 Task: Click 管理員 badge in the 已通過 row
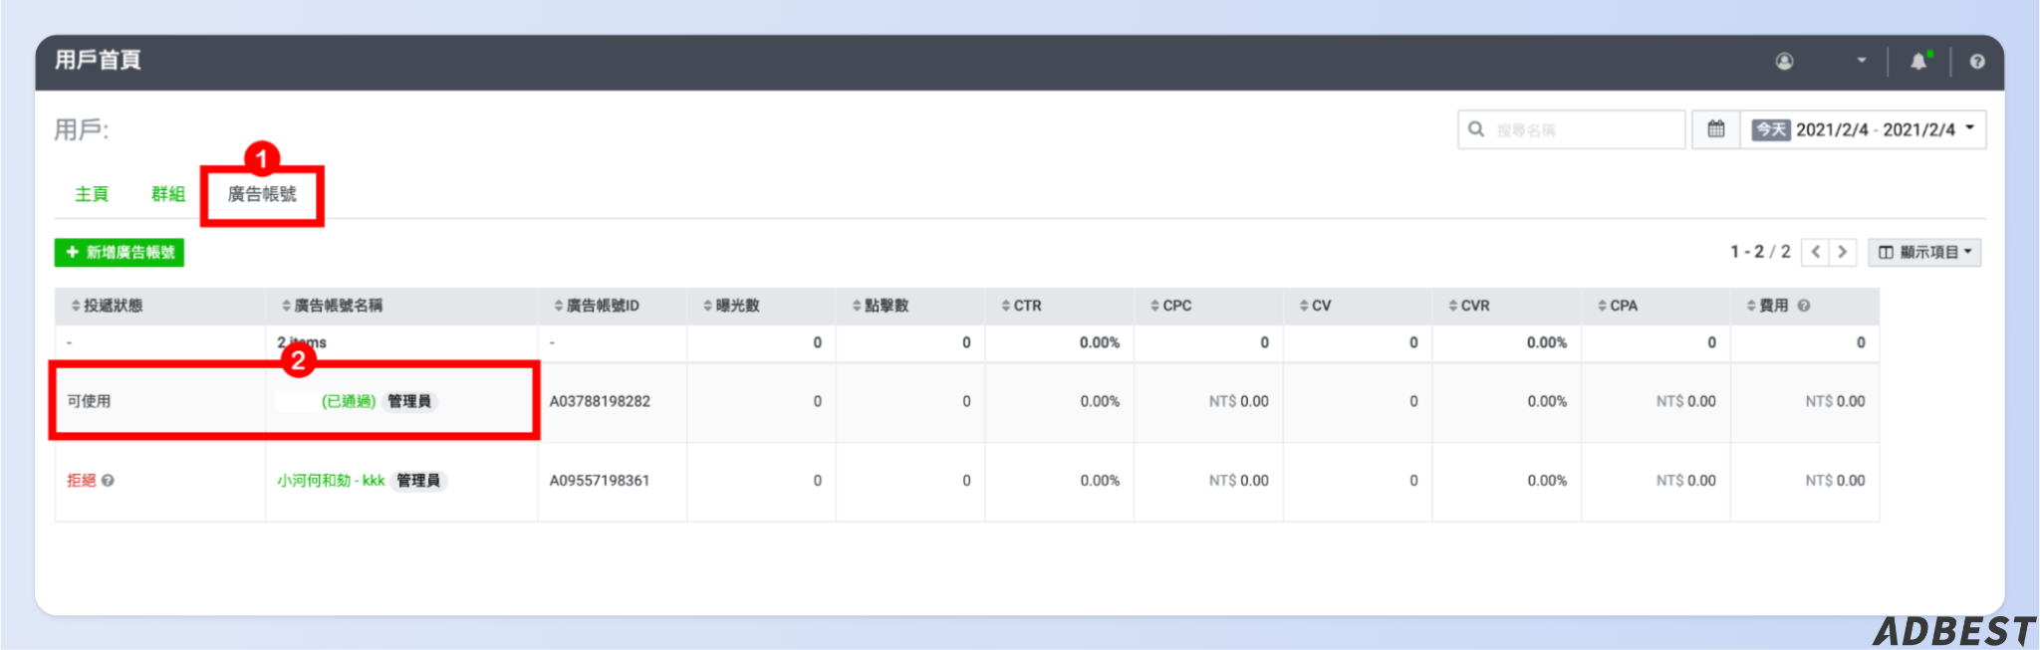click(x=409, y=401)
